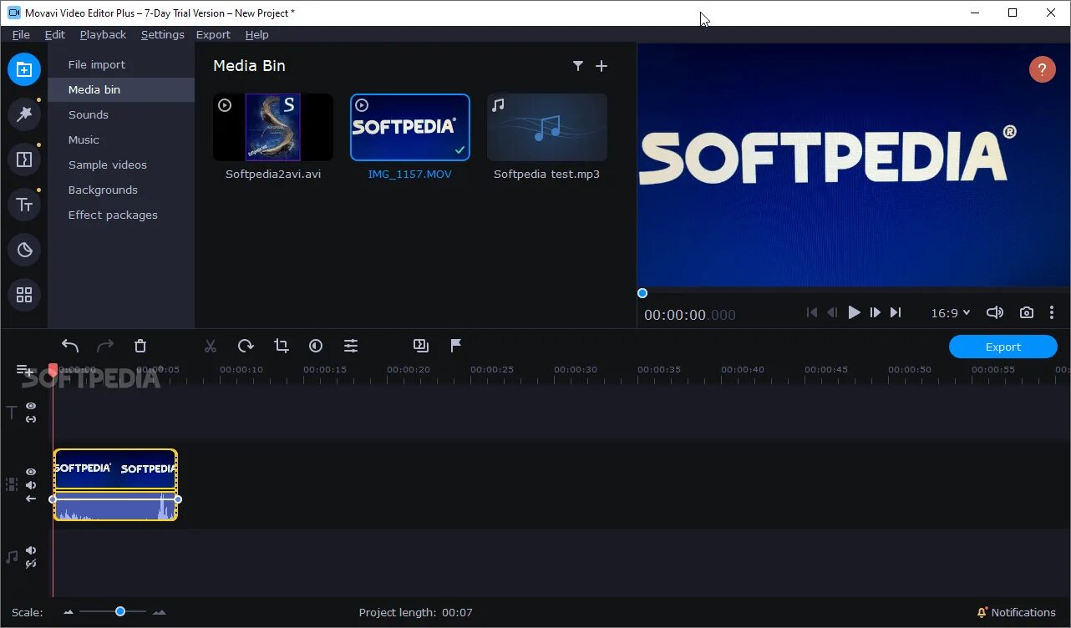Click the blue Export button

click(1002, 347)
